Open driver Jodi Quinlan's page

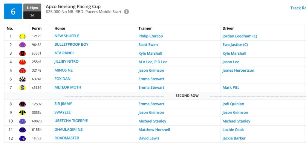pos(233,104)
